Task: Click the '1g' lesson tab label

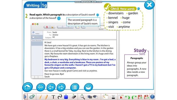Action: [x=44, y=5]
